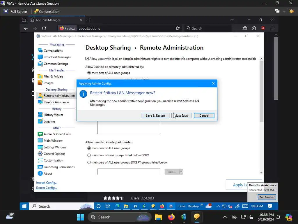Viewport: 298px width, 224px height.
Task: Toggle allow admin remote without credentials checkbox
Action: coord(87,59)
